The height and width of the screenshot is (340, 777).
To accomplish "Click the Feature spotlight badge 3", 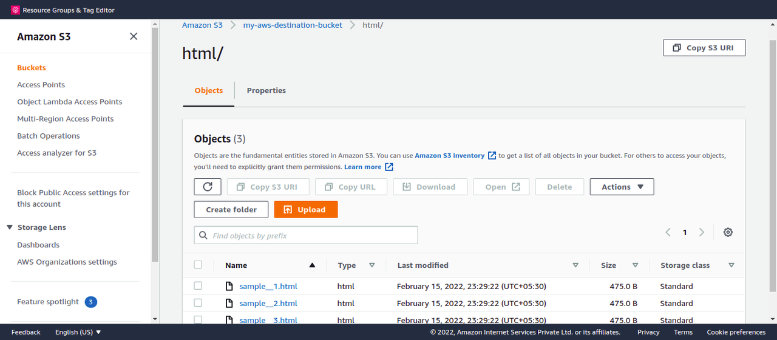I will point(90,302).
